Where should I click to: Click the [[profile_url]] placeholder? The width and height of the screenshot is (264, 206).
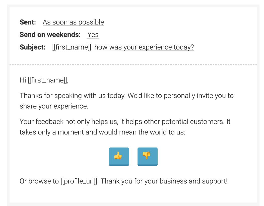tap(79, 181)
